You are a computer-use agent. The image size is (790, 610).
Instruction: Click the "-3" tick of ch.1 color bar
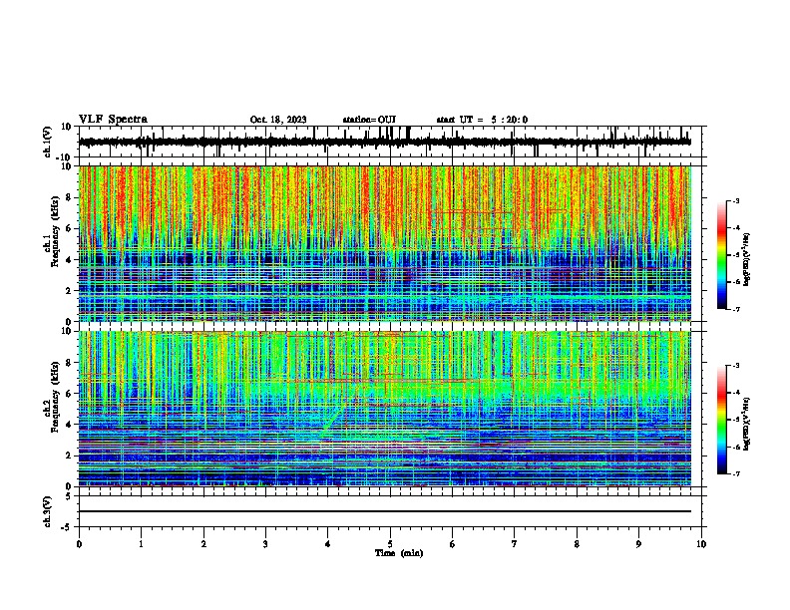pyautogui.click(x=735, y=200)
